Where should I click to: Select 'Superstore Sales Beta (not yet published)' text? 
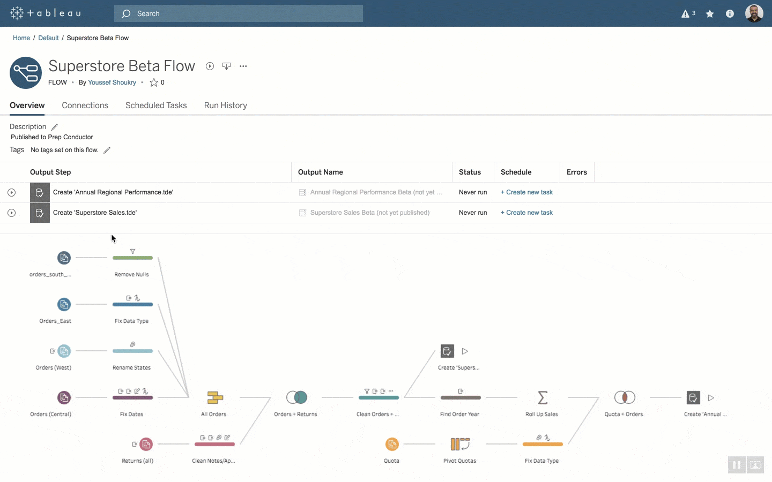(x=370, y=213)
